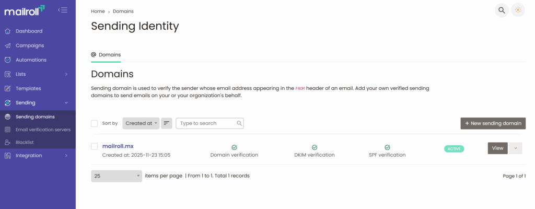Collapse the sidebar with the menu icon
Image resolution: width=535 pixels, height=209 pixels.
tap(63, 10)
